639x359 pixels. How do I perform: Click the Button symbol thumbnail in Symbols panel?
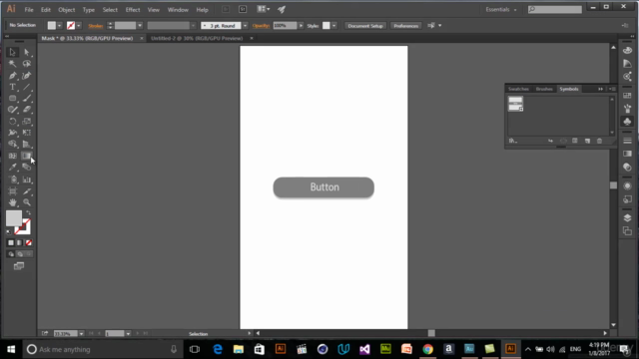515,104
